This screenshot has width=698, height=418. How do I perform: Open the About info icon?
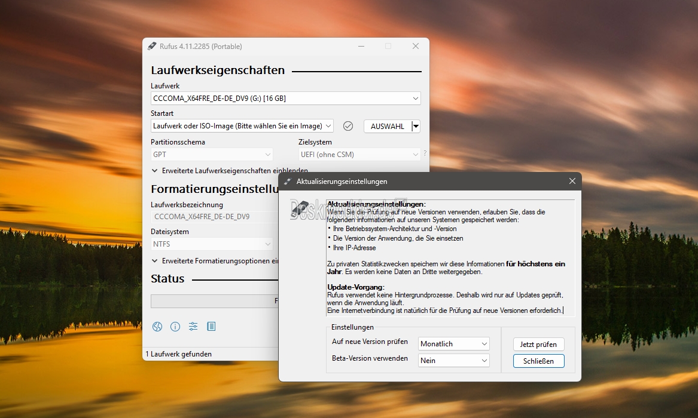(x=175, y=327)
